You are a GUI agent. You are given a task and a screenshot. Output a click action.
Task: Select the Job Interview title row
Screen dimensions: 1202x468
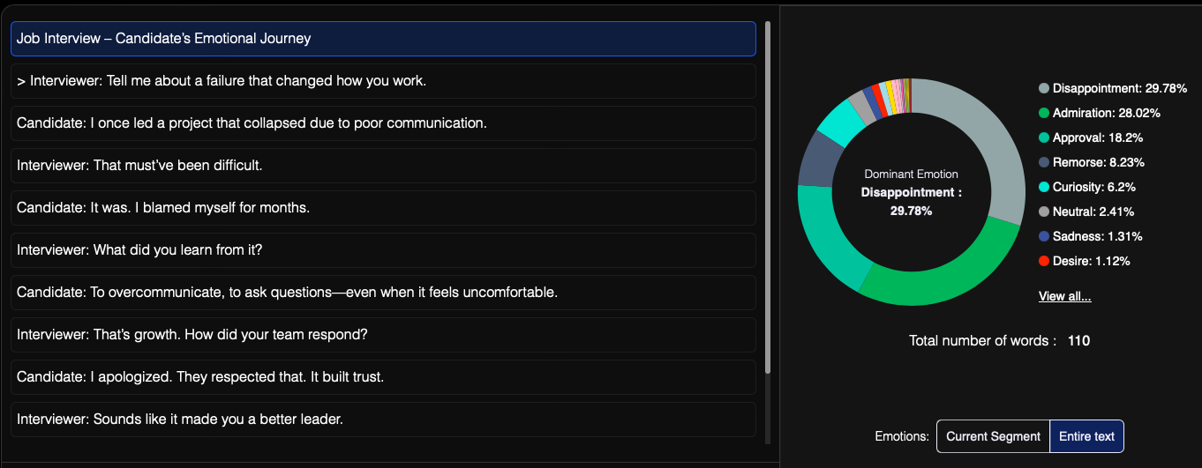tap(383, 39)
